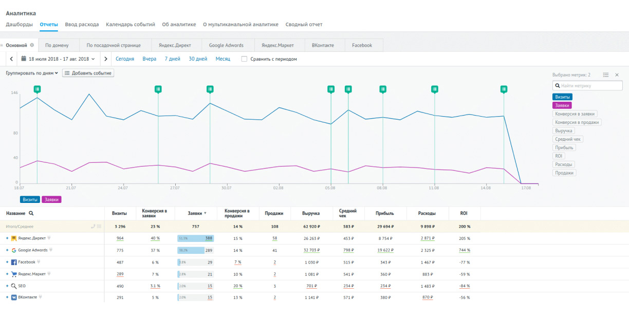The image size is (629, 317).
Task: Toggle off the Визиты metric in metrics panel
Action: 562,97
